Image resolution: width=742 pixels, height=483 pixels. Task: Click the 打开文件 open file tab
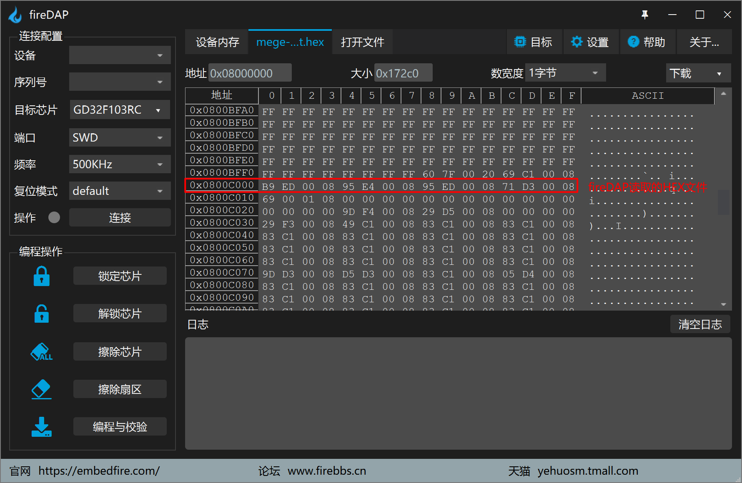(x=362, y=42)
